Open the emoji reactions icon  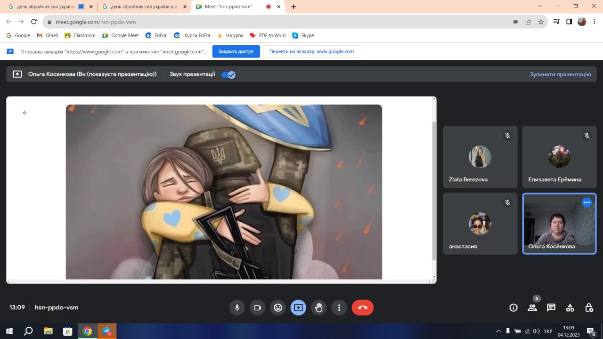tap(278, 307)
